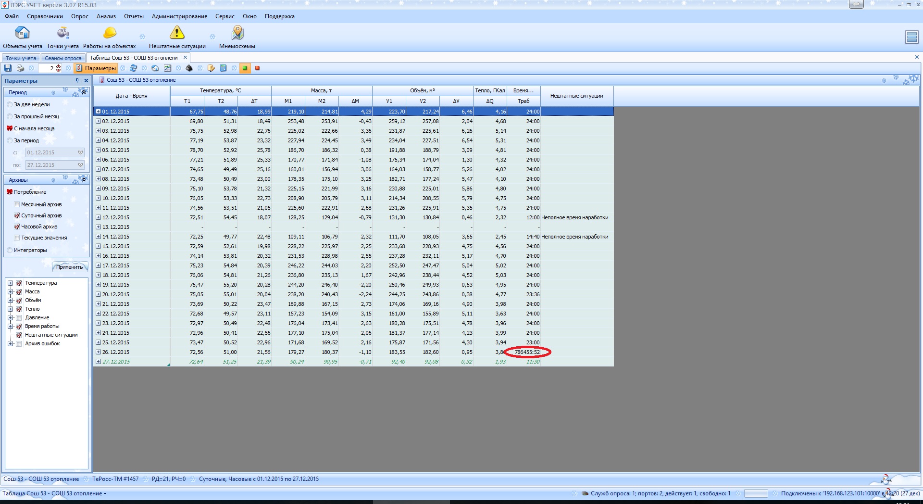Select the Потребление archive option

[10, 192]
